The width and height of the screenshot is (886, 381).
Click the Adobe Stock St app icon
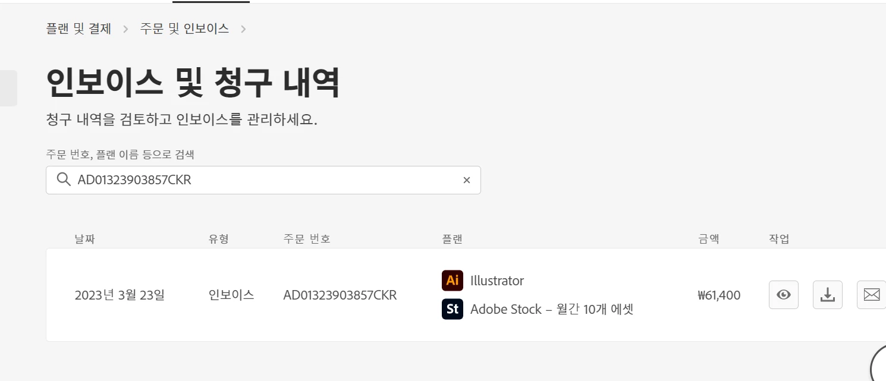coord(453,309)
